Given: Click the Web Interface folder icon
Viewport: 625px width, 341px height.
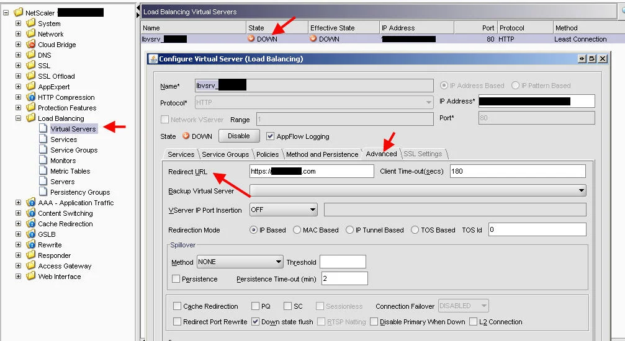Looking at the screenshot, I should pyautogui.click(x=30, y=276).
